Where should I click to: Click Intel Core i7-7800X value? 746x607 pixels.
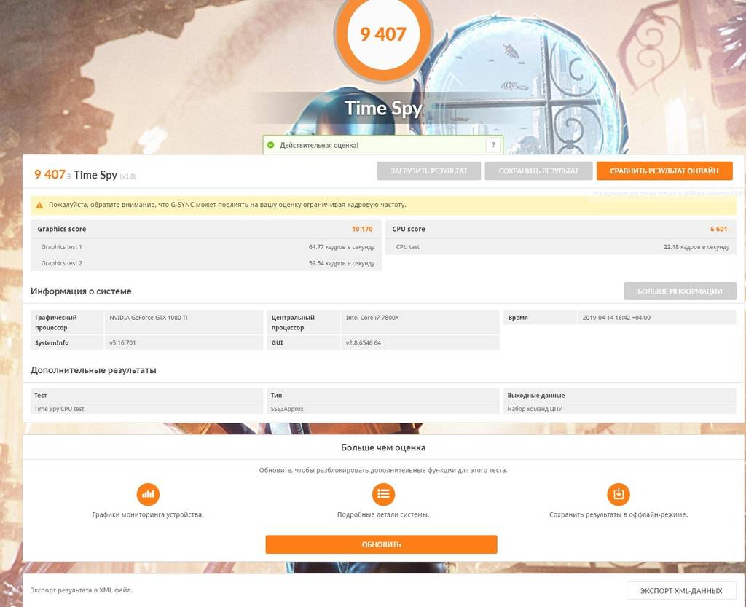372,317
